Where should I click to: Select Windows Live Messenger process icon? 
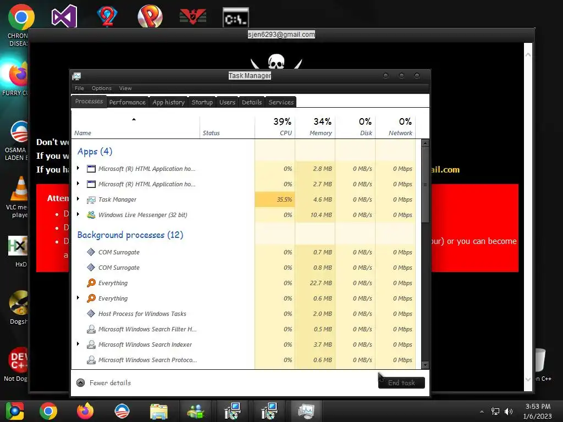(91, 215)
